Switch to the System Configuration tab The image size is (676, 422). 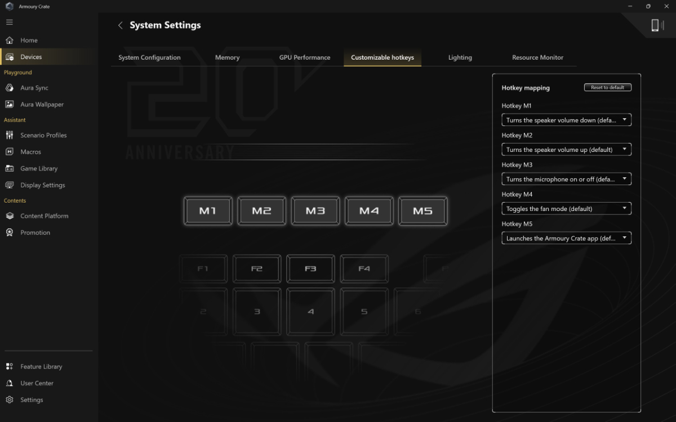pyautogui.click(x=149, y=57)
